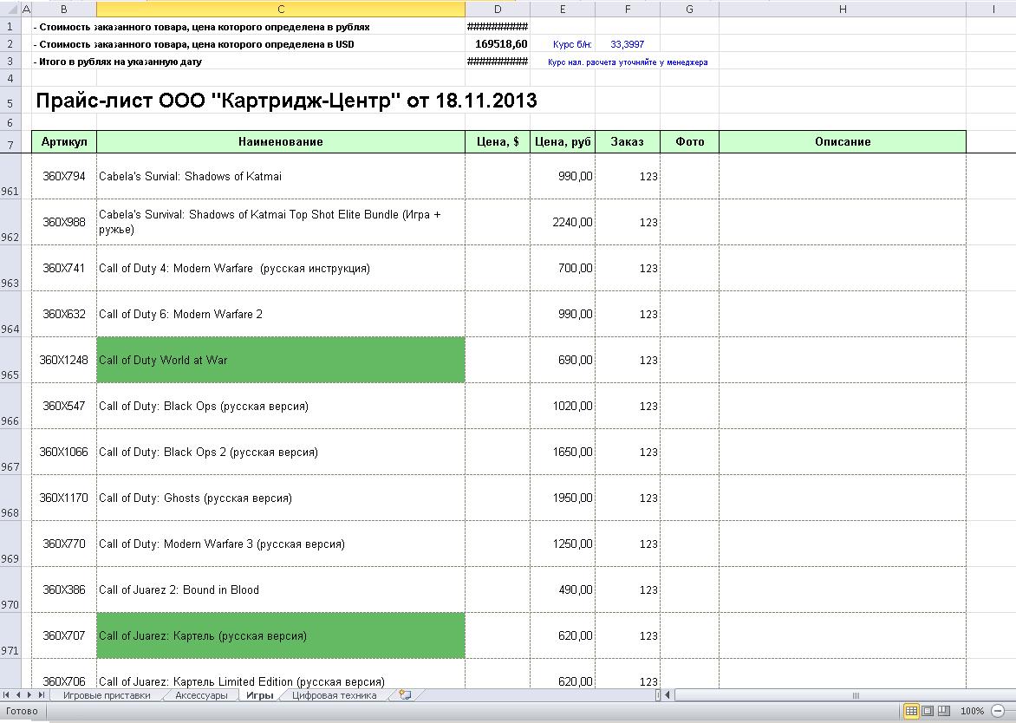Viewport: 1016px width, 723px height.
Task: Jump to last sheet navigation arrow
Action: point(42,695)
